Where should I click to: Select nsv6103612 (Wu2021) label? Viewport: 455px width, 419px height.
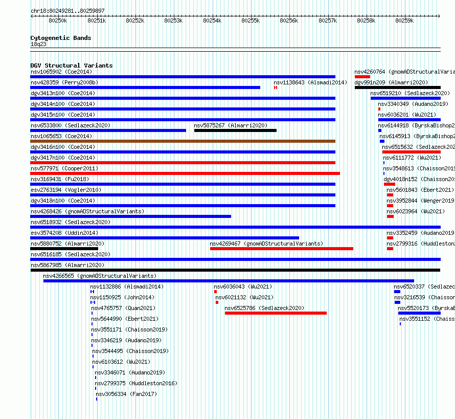coord(121,362)
